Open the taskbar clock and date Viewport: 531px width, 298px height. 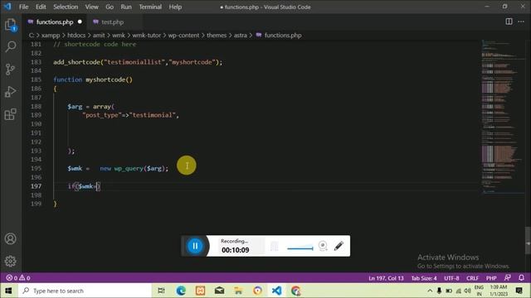[x=499, y=291]
